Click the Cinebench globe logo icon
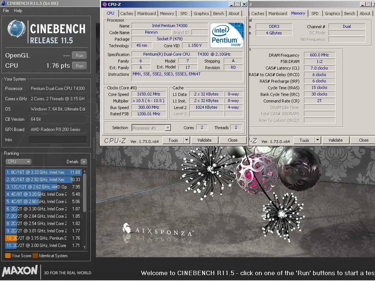This screenshot has height=281, width=375. click(16, 29)
